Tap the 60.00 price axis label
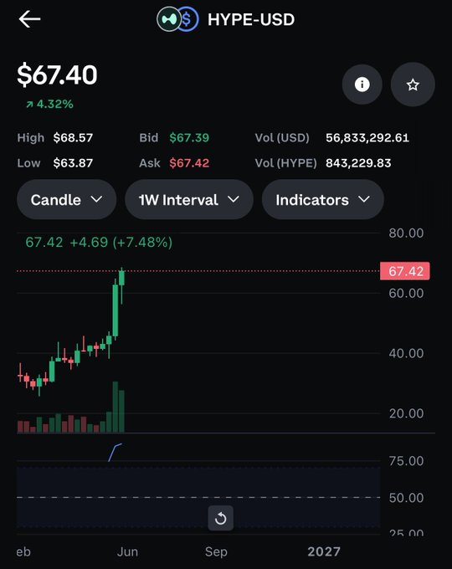The height and width of the screenshot is (569, 452). coord(406,293)
